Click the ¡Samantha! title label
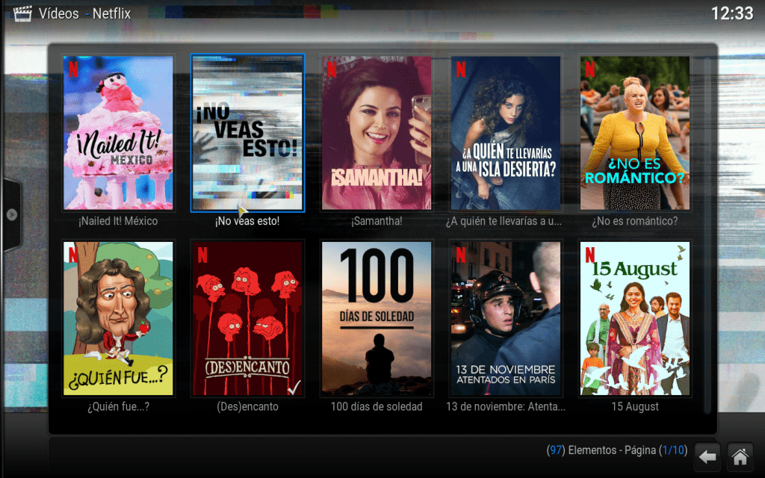The width and height of the screenshot is (765, 478). tap(377, 222)
